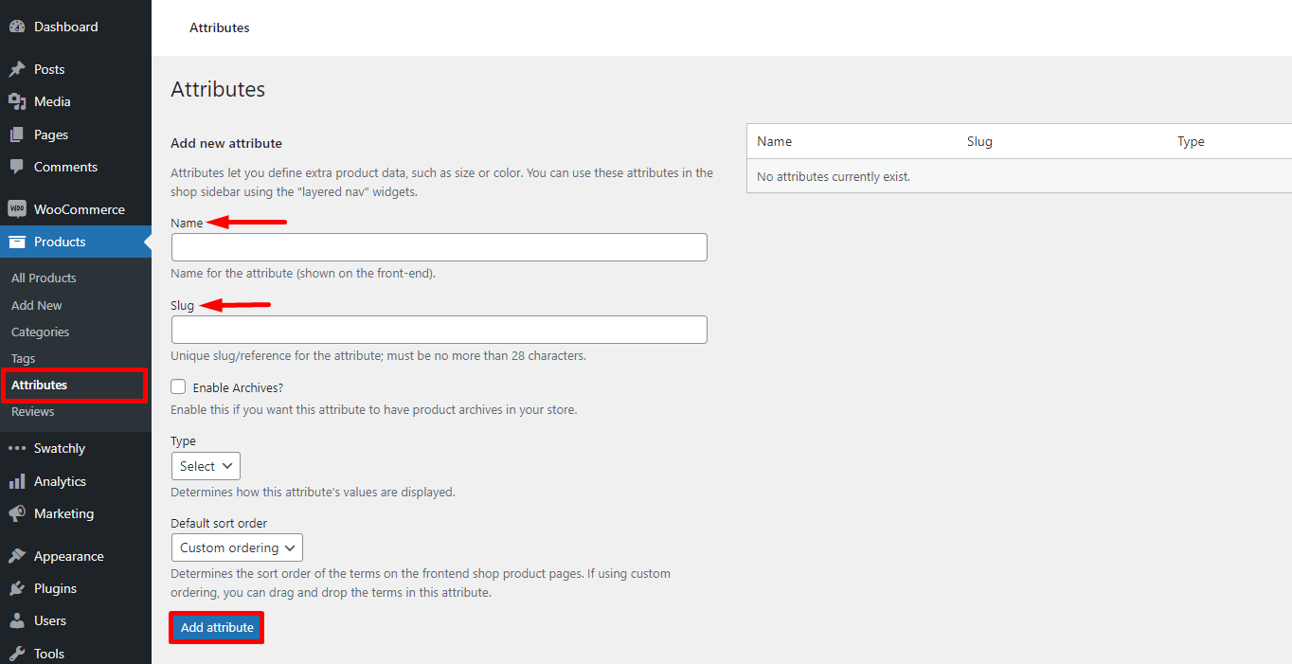Open the Attributes submenu item

click(x=40, y=386)
